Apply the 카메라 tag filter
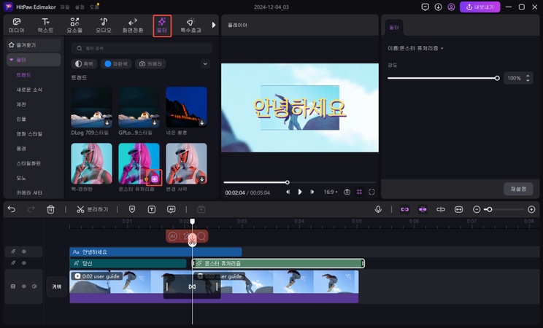This screenshot has height=328, width=543. point(150,63)
